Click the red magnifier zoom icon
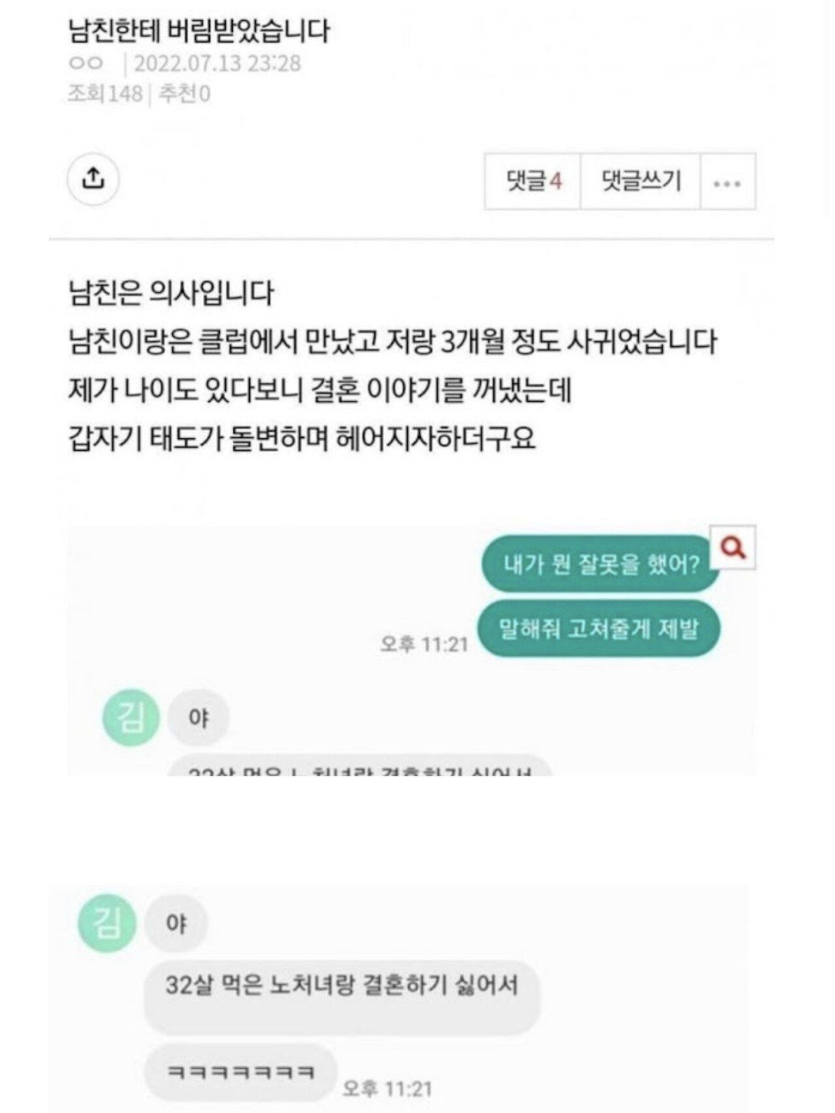This screenshot has height=1113, width=835. (735, 547)
